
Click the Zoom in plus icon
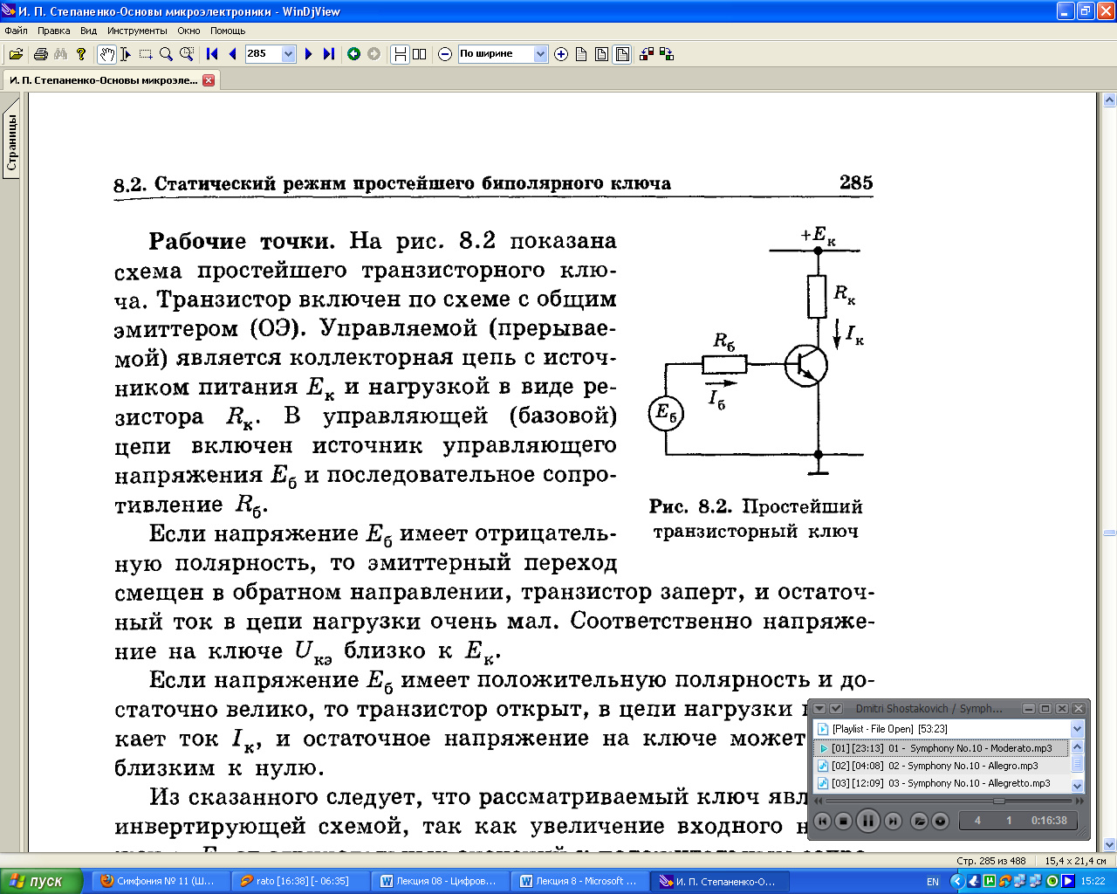click(x=561, y=54)
